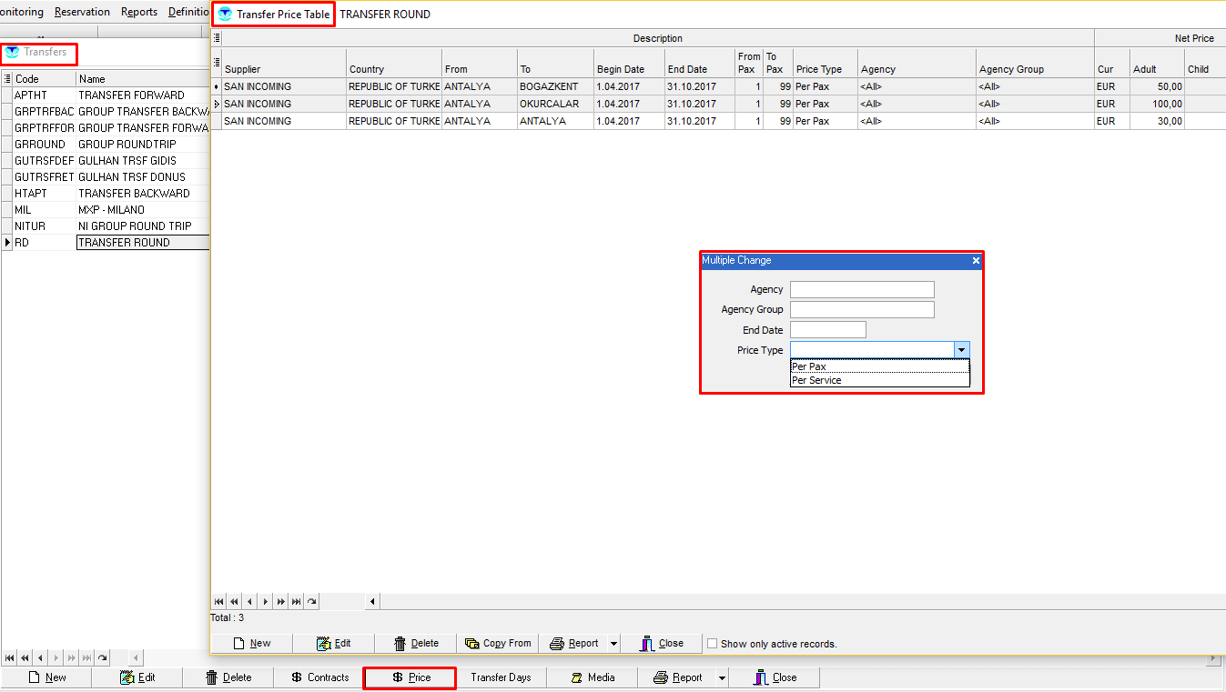Edit the selected price table record
1226x692 pixels.
[x=333, y=643]
